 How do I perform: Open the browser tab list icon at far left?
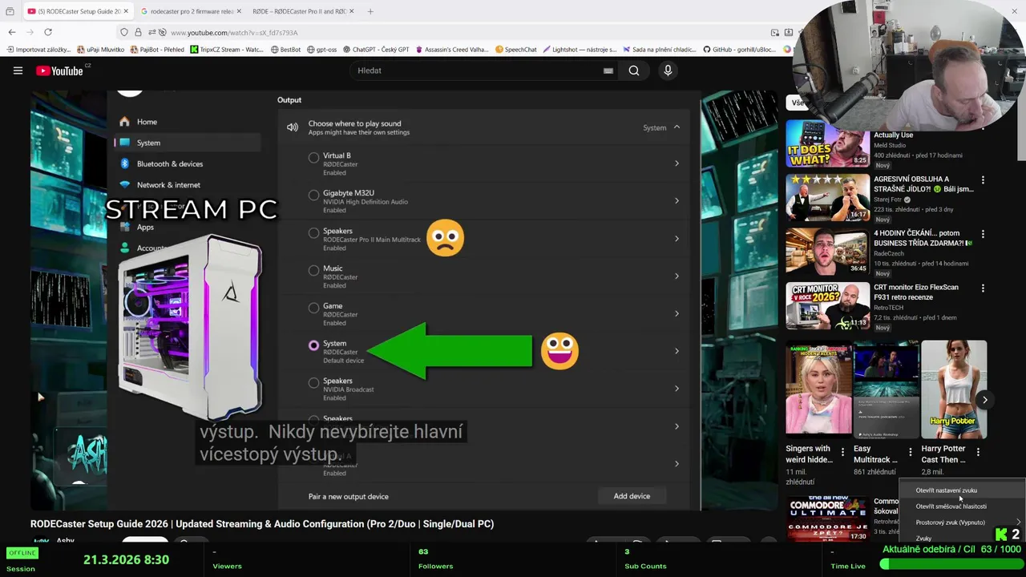pos(10,11)
